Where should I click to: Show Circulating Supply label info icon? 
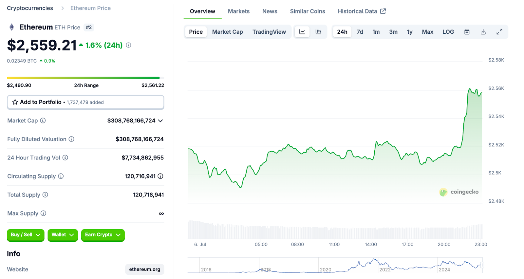pos(61,176)
